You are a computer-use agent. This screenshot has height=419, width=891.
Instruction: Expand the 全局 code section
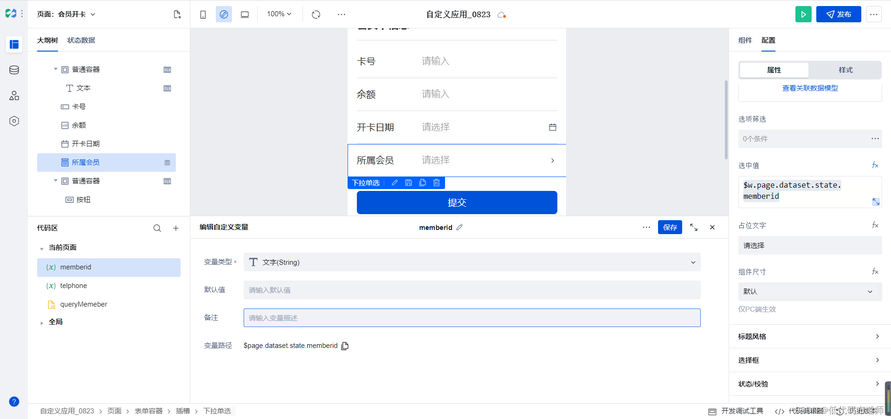[x=42, y=322]
